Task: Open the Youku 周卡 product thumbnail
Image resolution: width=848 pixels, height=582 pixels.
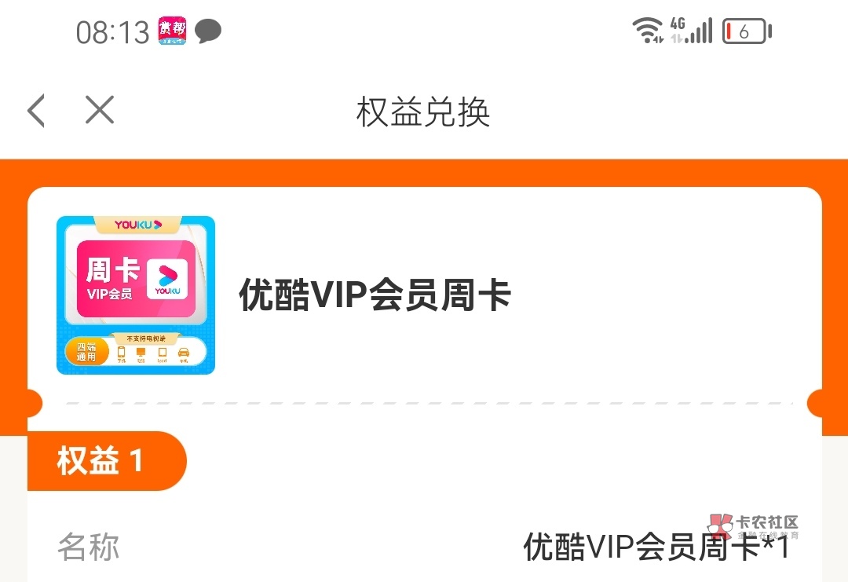Action: 136,295
